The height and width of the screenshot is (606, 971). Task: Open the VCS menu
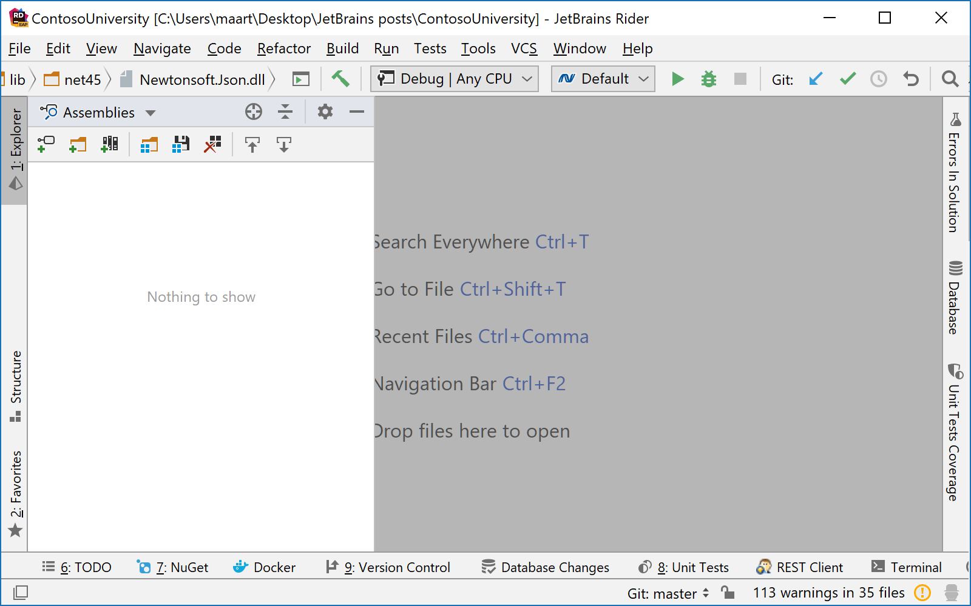524,48
